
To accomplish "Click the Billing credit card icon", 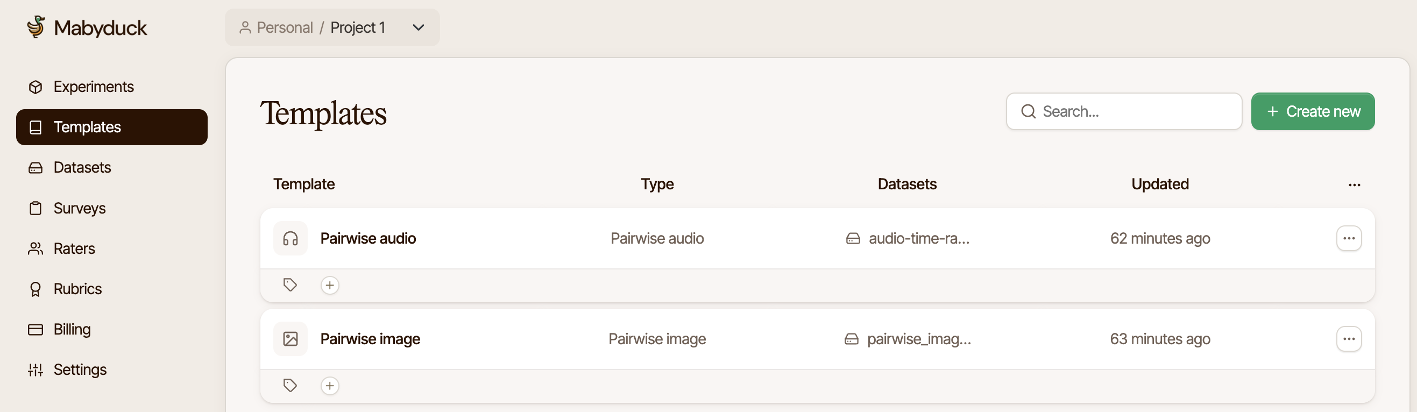I will 35,330.
